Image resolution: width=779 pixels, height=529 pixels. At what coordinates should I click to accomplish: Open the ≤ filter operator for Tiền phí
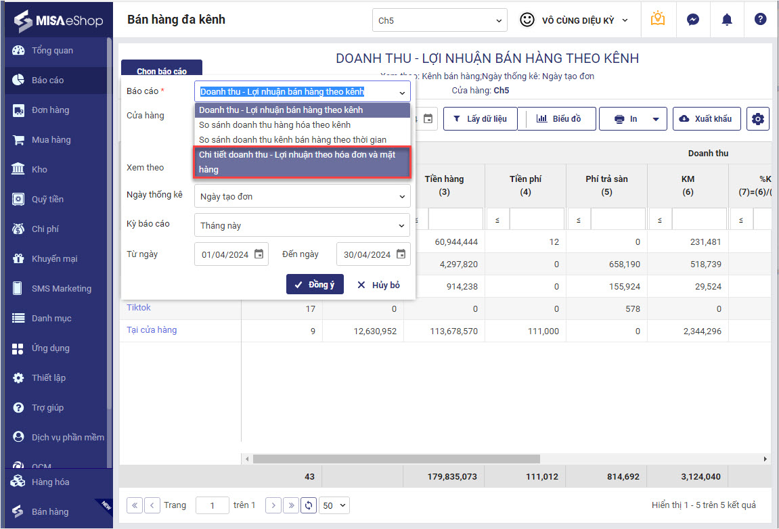(x=497, y=220)
